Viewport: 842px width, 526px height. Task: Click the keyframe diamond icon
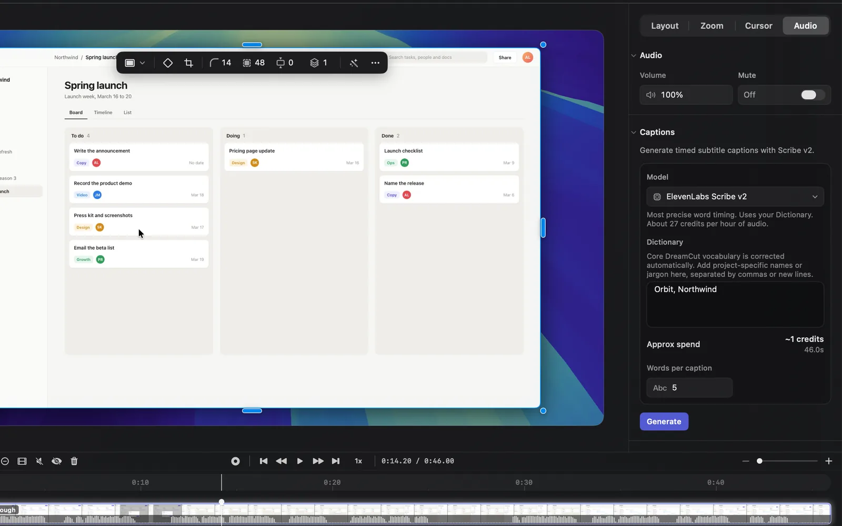[168, 63]
